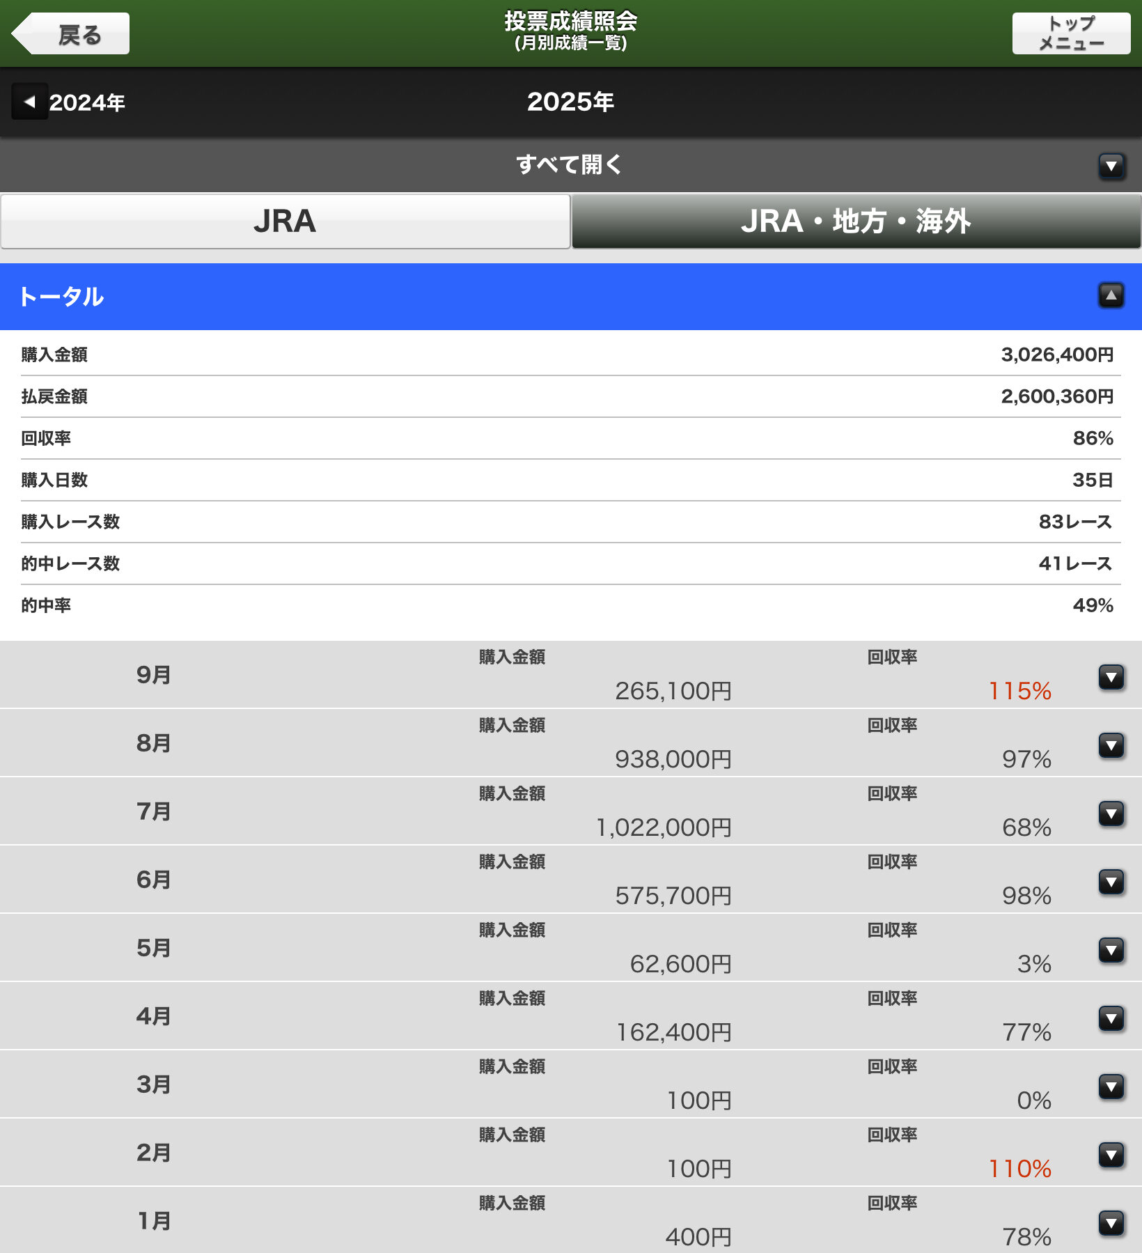
Task: Expand 5月 details arrow
Action: coord(1111,949)
